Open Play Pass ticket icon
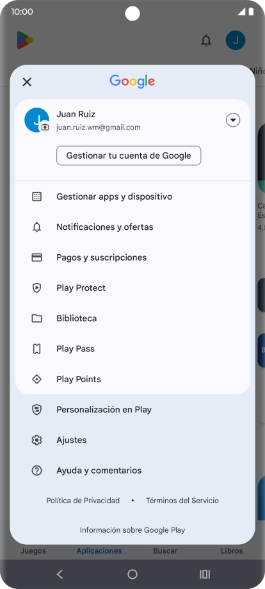Image resolution: width=265 pixels, height=589 pixels. [36, 348]
